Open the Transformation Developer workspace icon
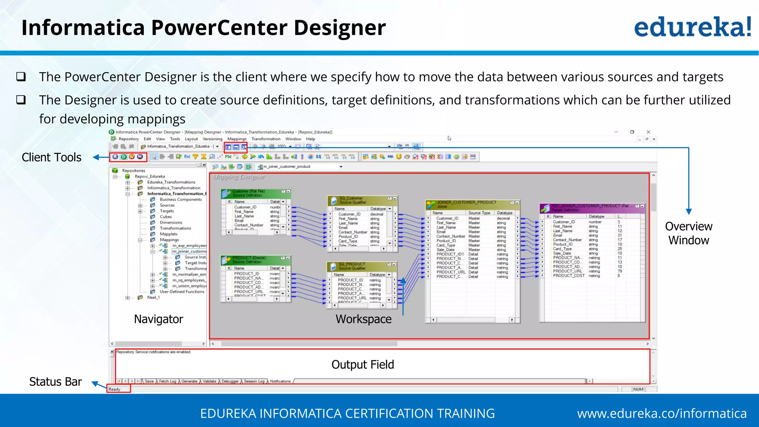This screenshot has height=427, width=759. click(232, 166)
